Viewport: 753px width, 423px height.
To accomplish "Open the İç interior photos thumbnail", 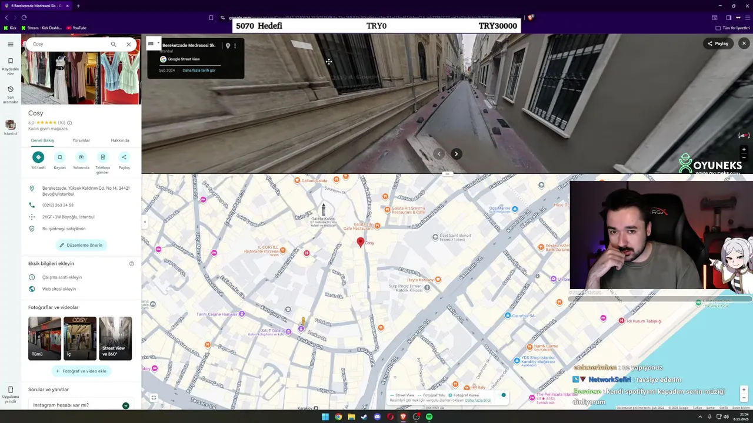I will pos(80,338).
